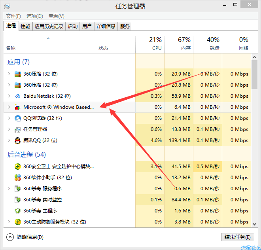The height and width of the screenshot is (250, 261).
Task: Open the 文件(F) menu
Action: click(x=13, y=16)
